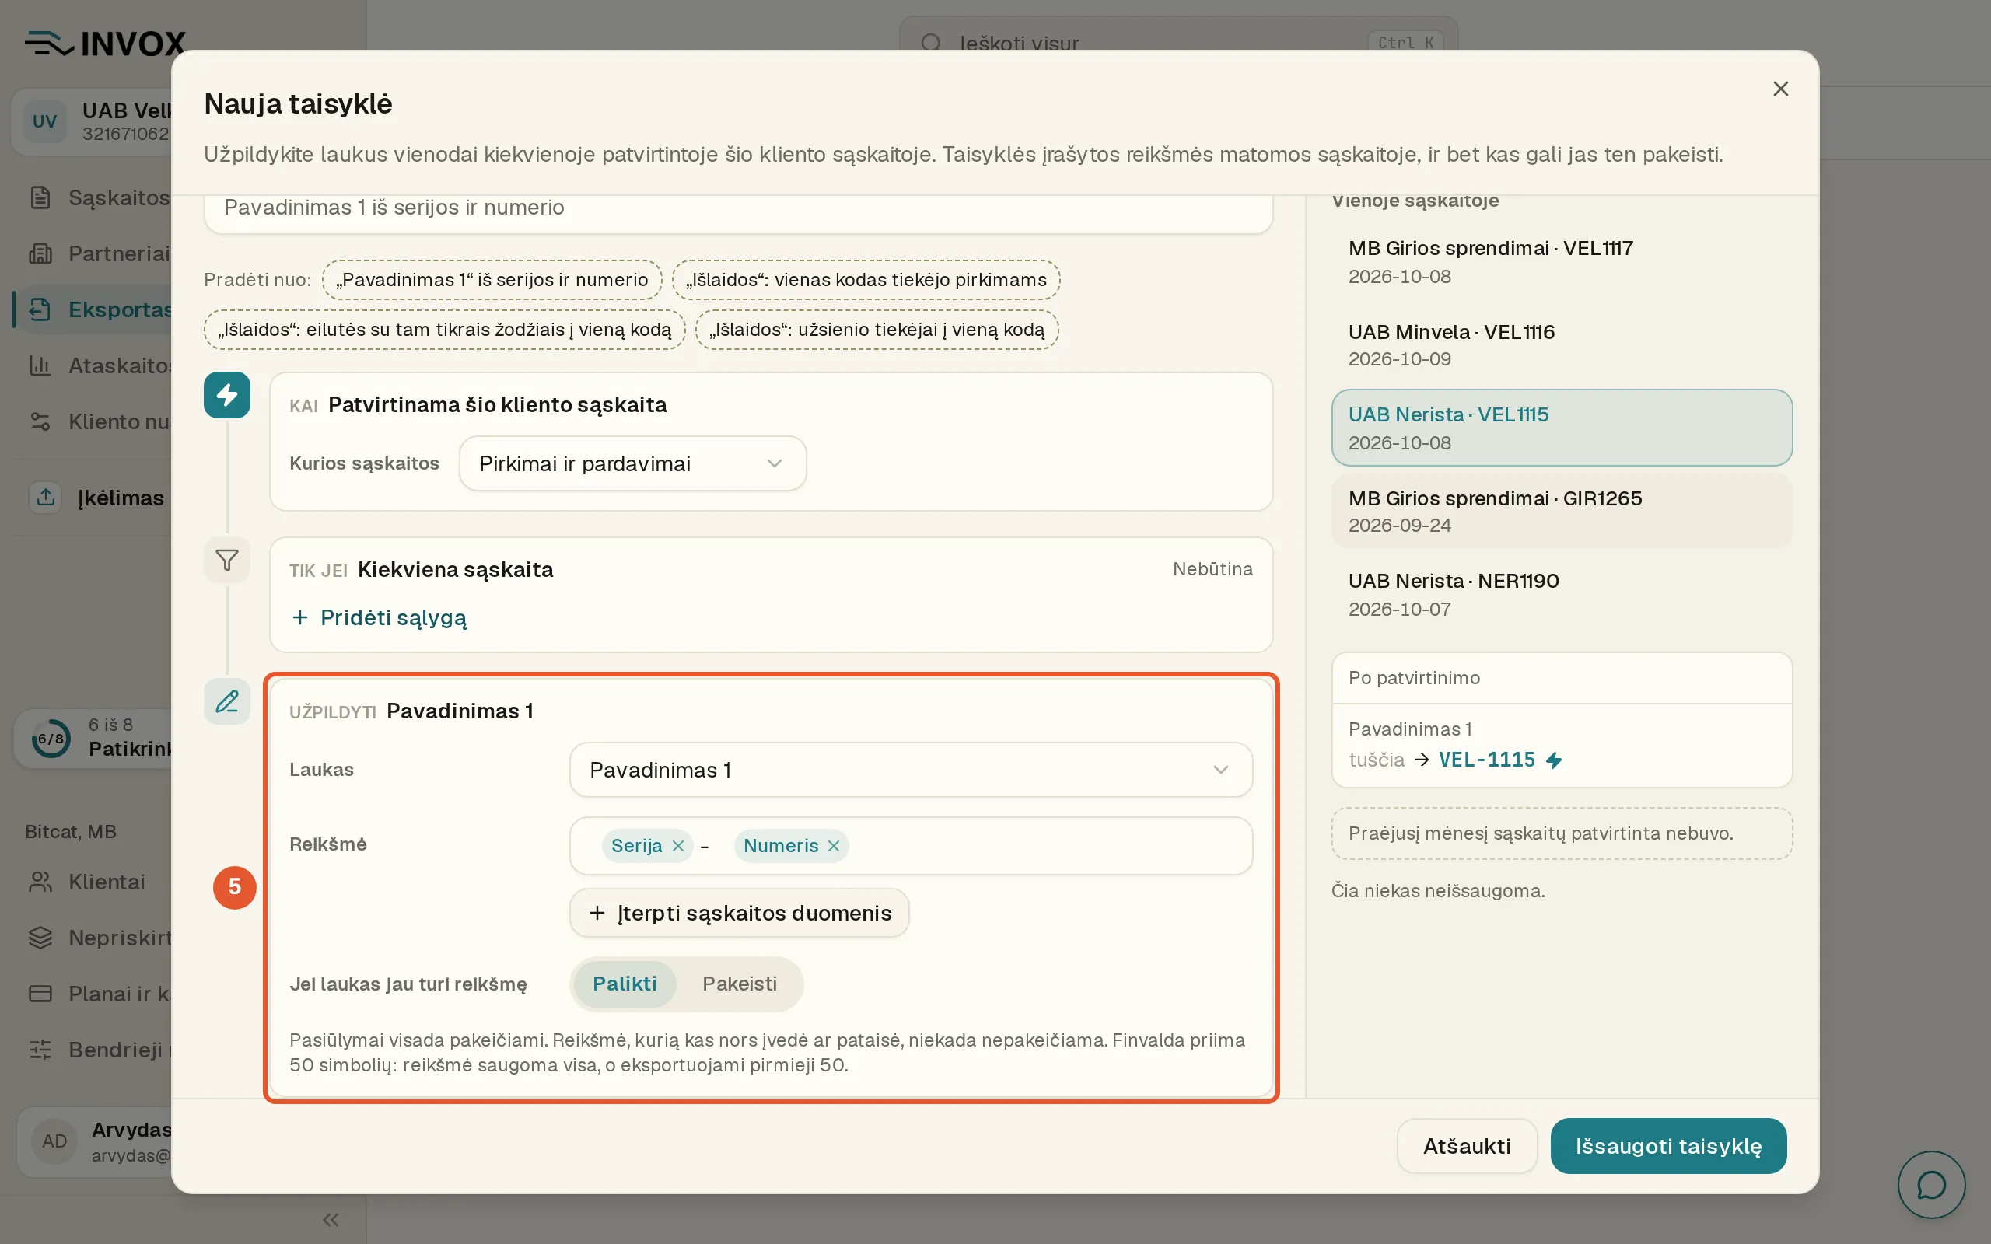Select Pakeisti for existing field value
The image size is (1991, 1244).
coord(739,984)
